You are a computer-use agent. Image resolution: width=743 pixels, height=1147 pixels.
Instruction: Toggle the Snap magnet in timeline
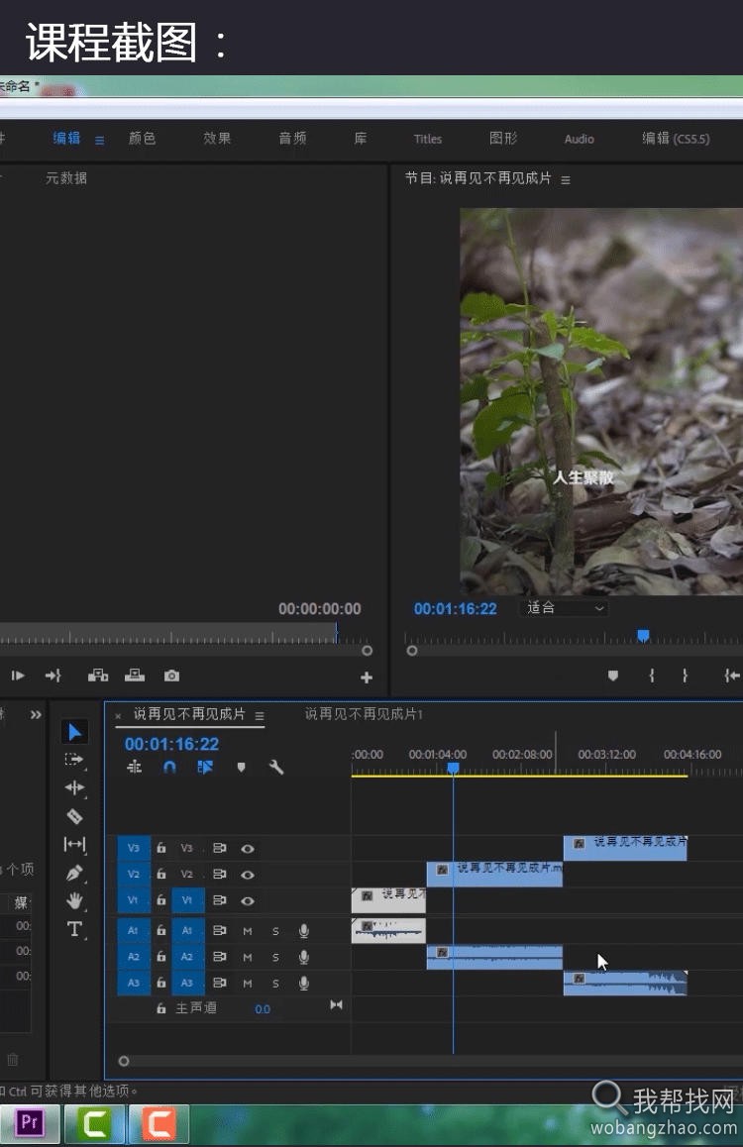(169, 767)
